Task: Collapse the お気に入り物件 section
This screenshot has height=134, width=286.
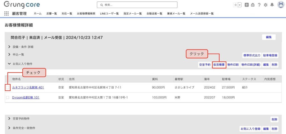Action: point(9,64)
